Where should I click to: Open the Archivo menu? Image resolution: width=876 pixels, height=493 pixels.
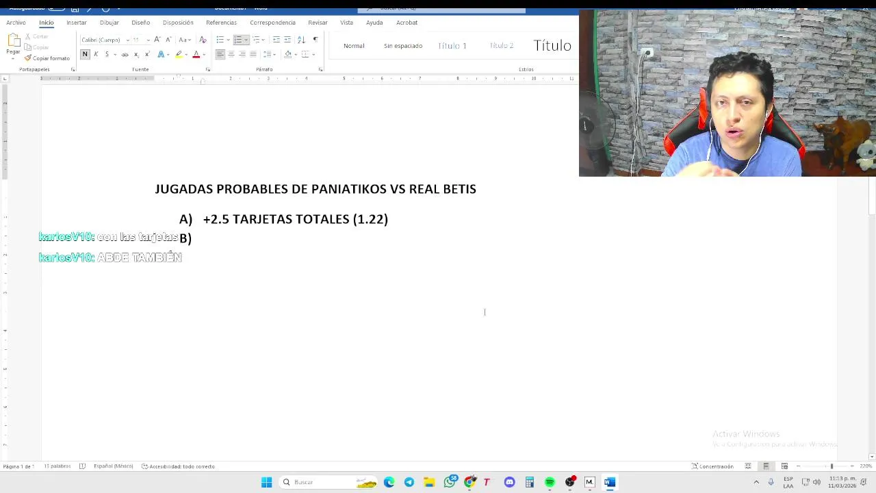[16, 23]
